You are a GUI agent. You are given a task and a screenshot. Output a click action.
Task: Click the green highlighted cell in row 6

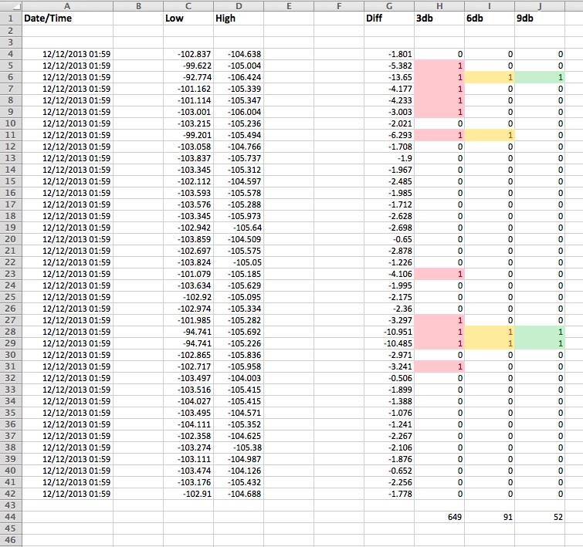[x=541, y=77]
